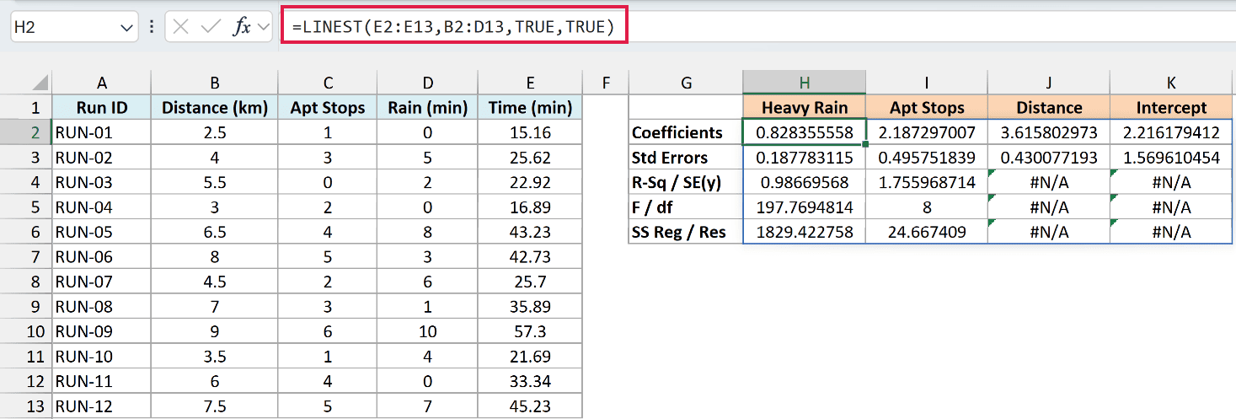Click the 'Time (min)' header cell
Screen dimensions: 1236x419
click(530, 107)
